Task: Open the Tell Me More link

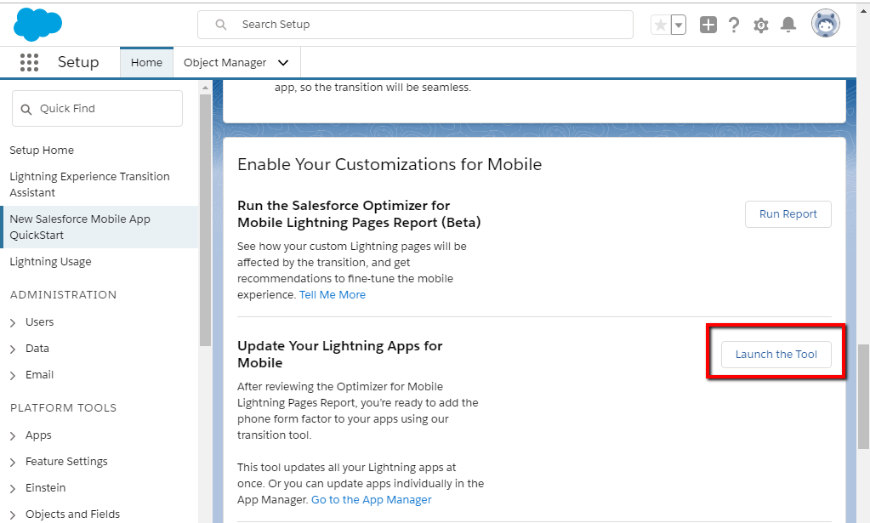Action: [x=332, y=294]
